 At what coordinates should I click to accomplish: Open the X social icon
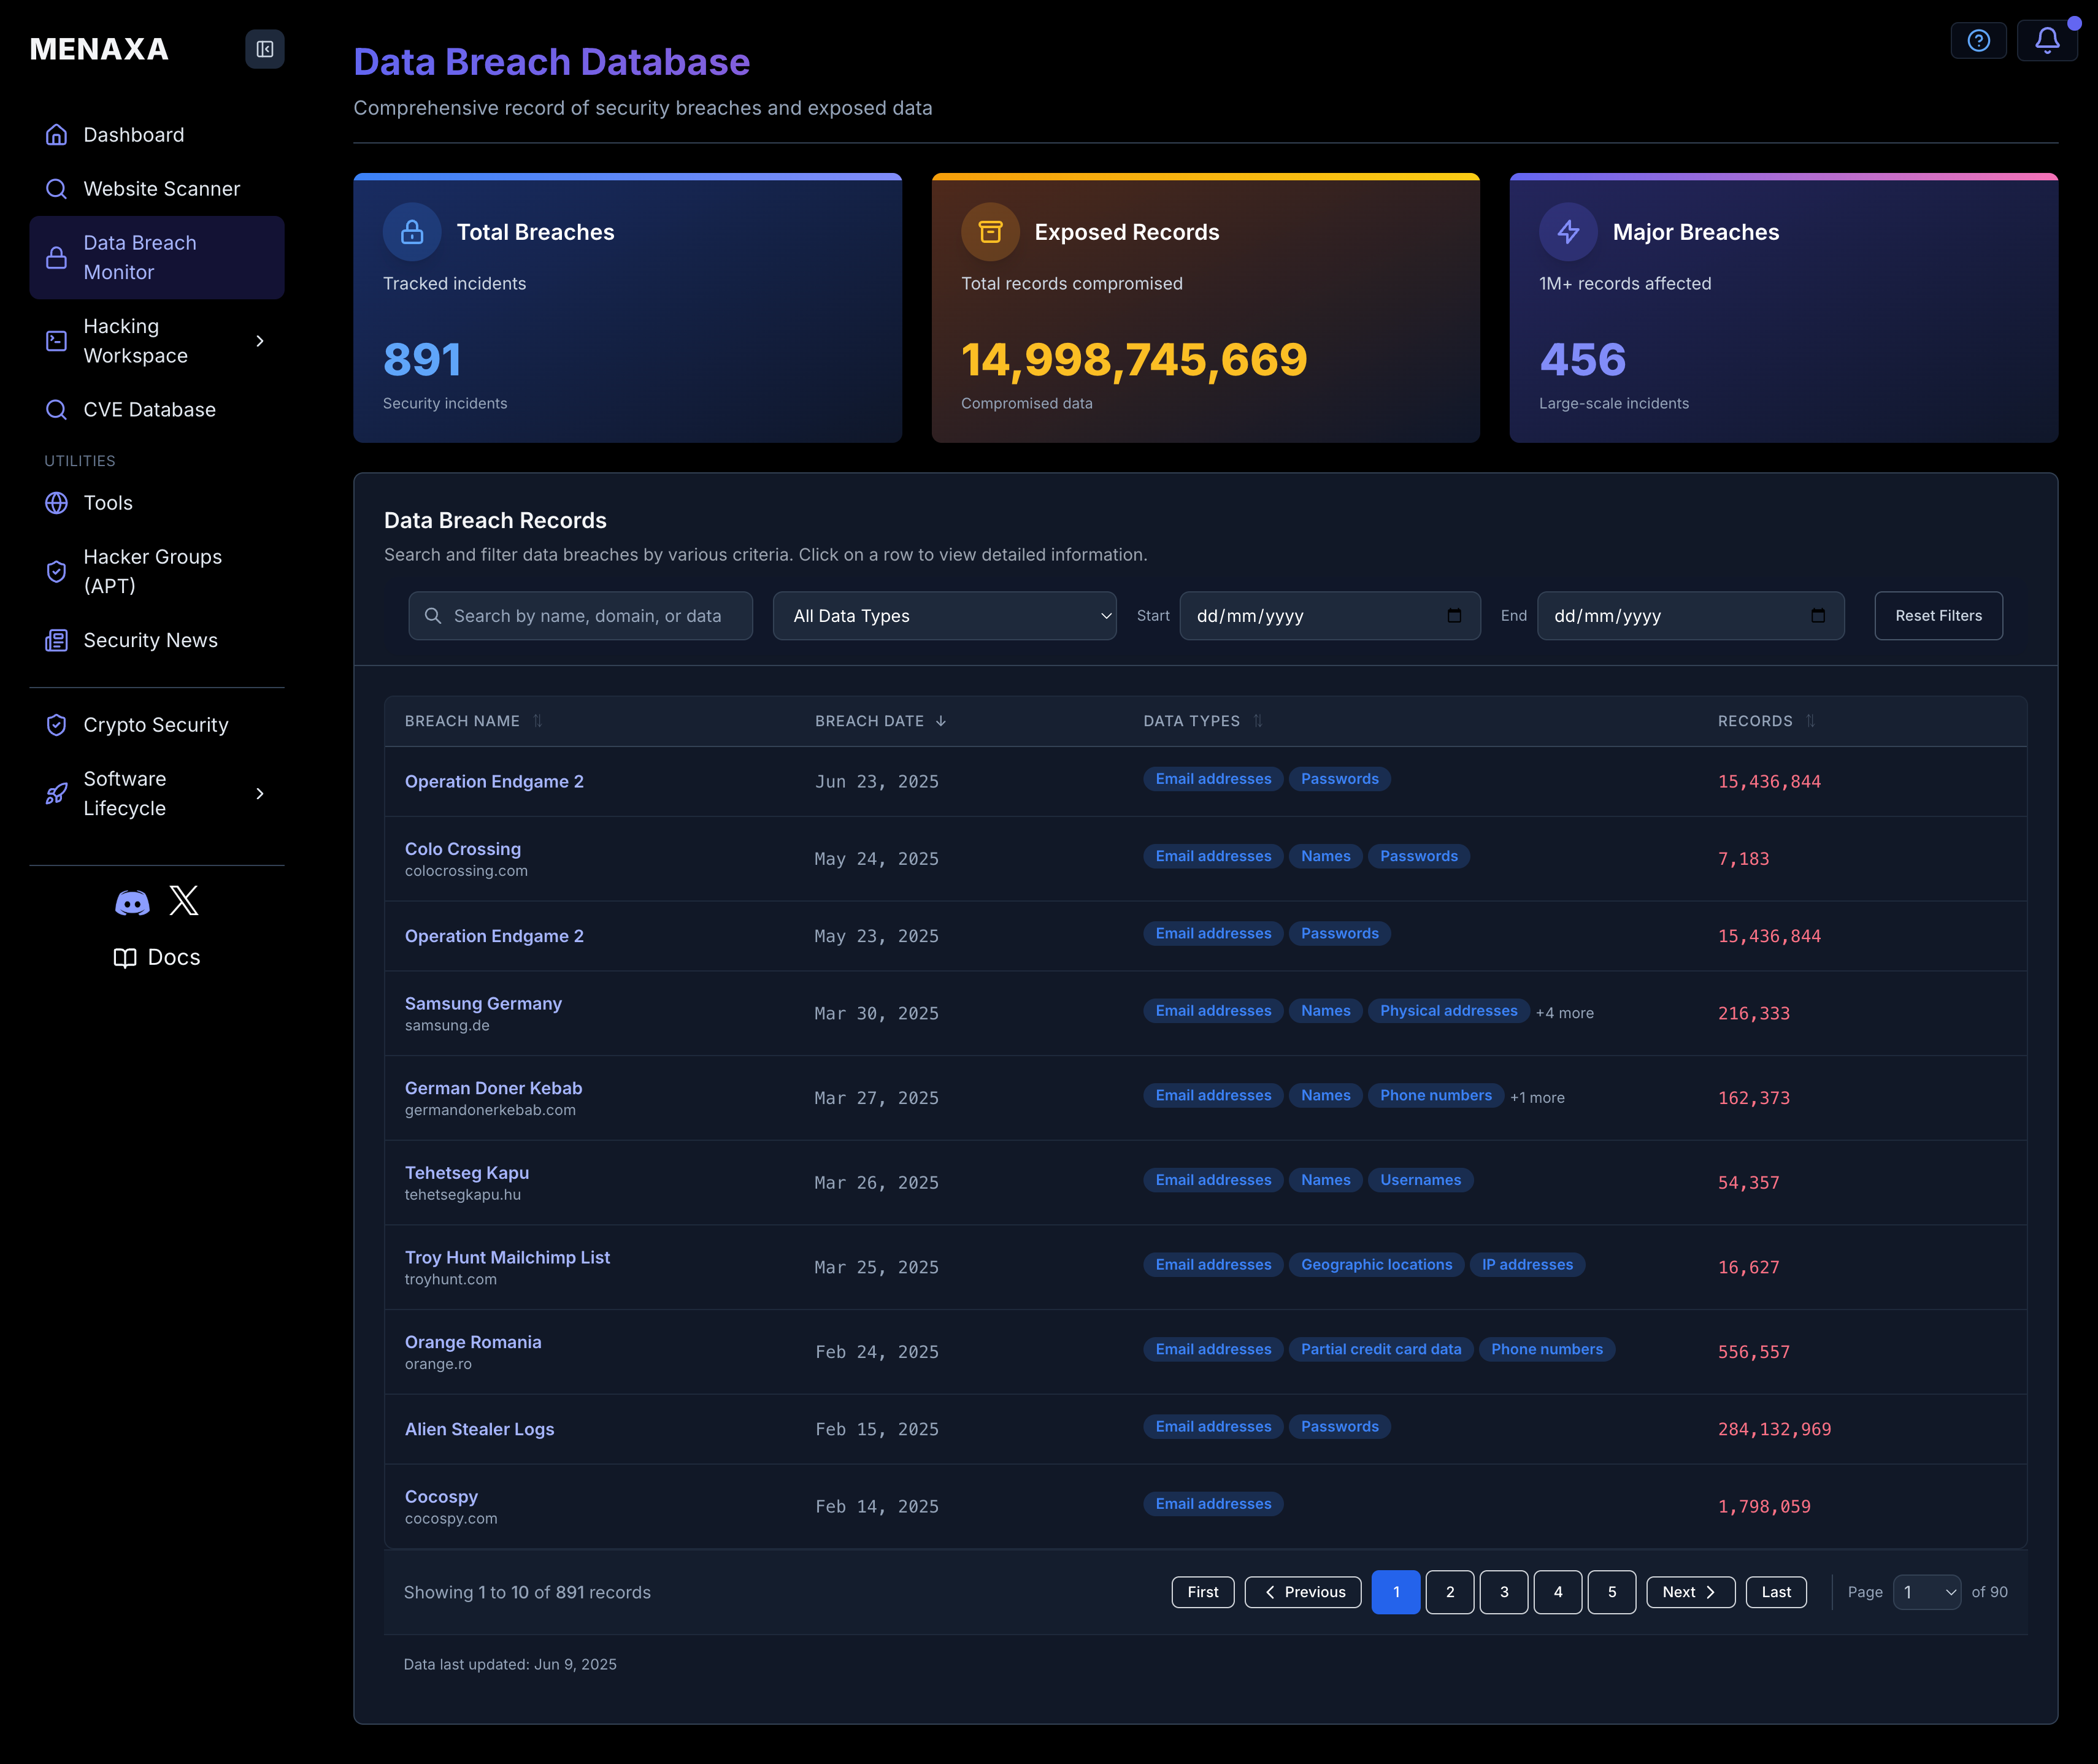click(184, 901)
